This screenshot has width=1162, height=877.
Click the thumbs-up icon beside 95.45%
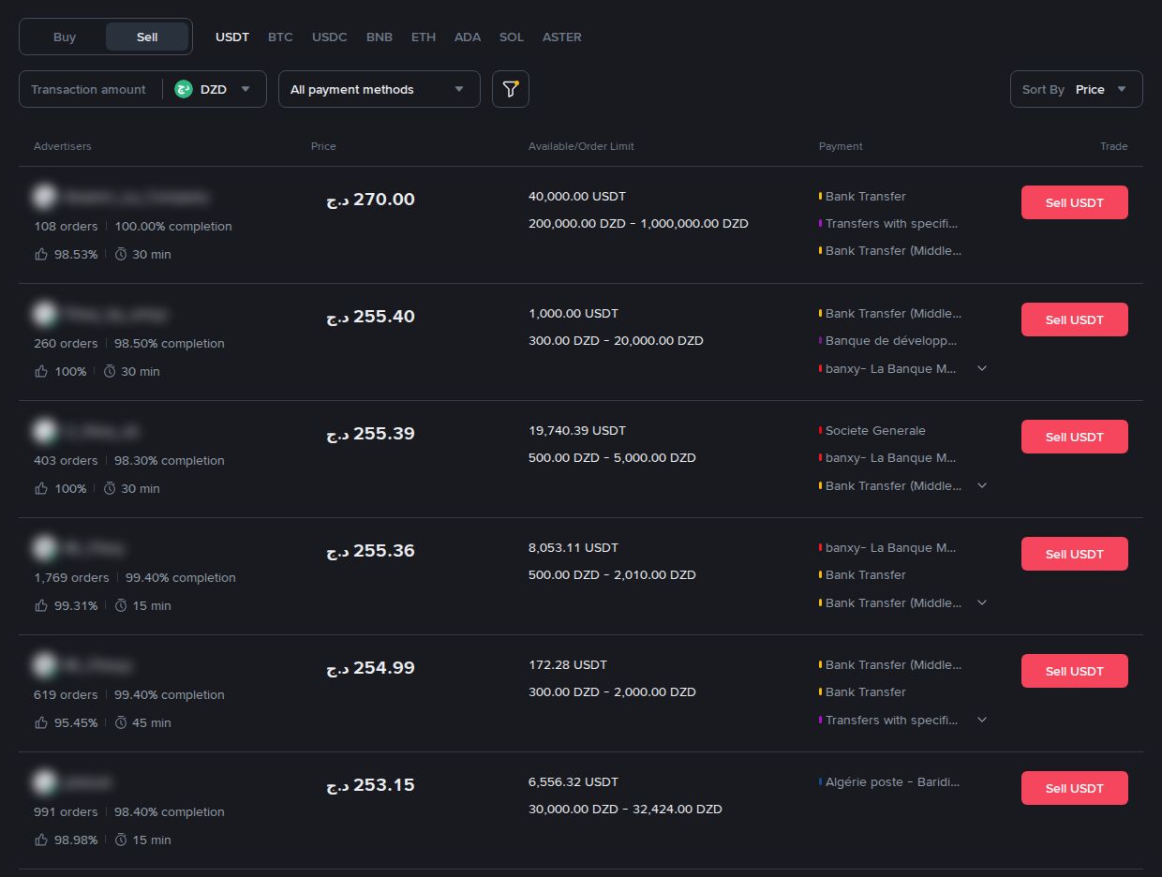pyautogui.click(x=41, y=722)
